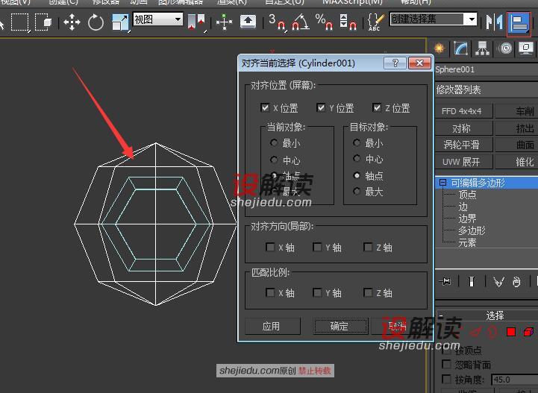Activate the Select and Manipulate tool

point(224,22)
